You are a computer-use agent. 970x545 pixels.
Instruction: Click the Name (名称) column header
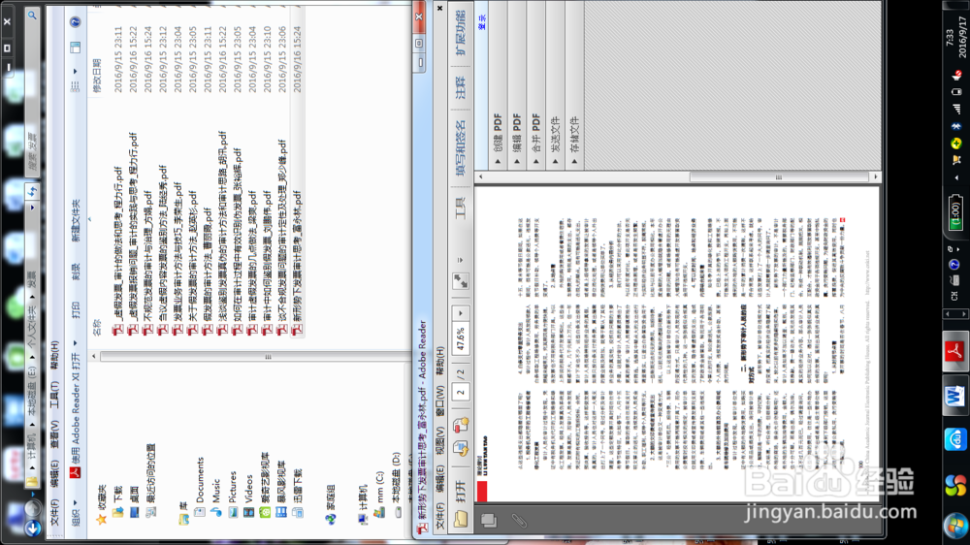[x=97, y=327]
